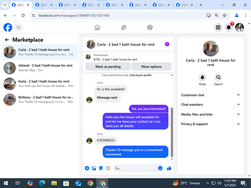
Task: Click the chat scrollbar up arrow
Action: coord(172,75)
